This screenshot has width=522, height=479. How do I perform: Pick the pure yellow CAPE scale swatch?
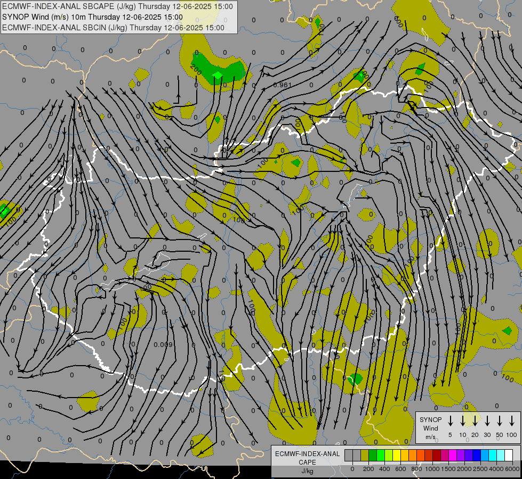397,455
